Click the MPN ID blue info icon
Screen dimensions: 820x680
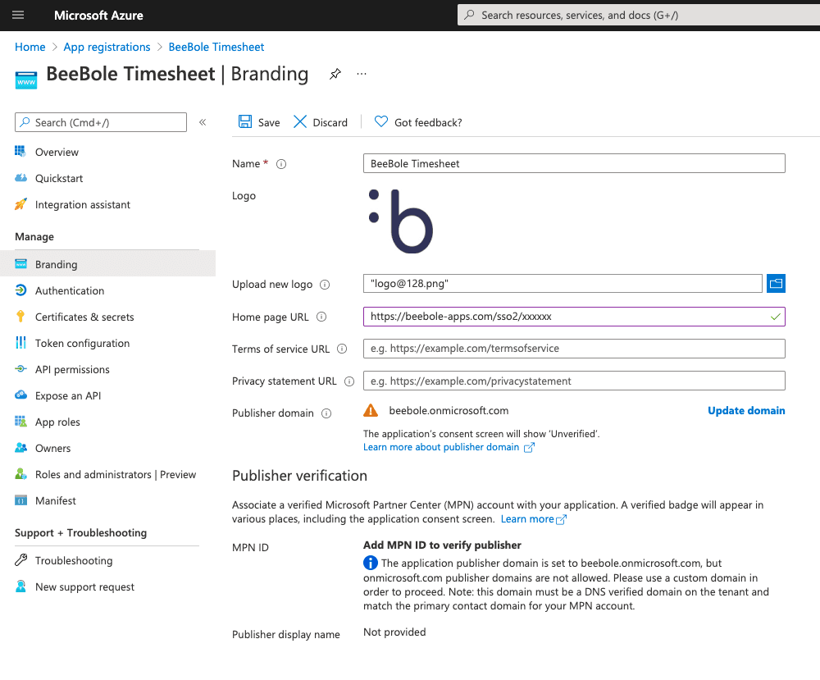click(x=370, y=563)
